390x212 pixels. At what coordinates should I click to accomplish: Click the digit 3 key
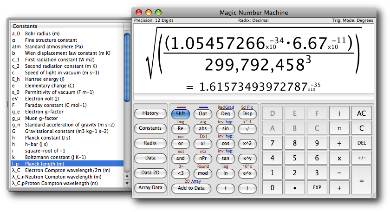[x=317, y=172]
